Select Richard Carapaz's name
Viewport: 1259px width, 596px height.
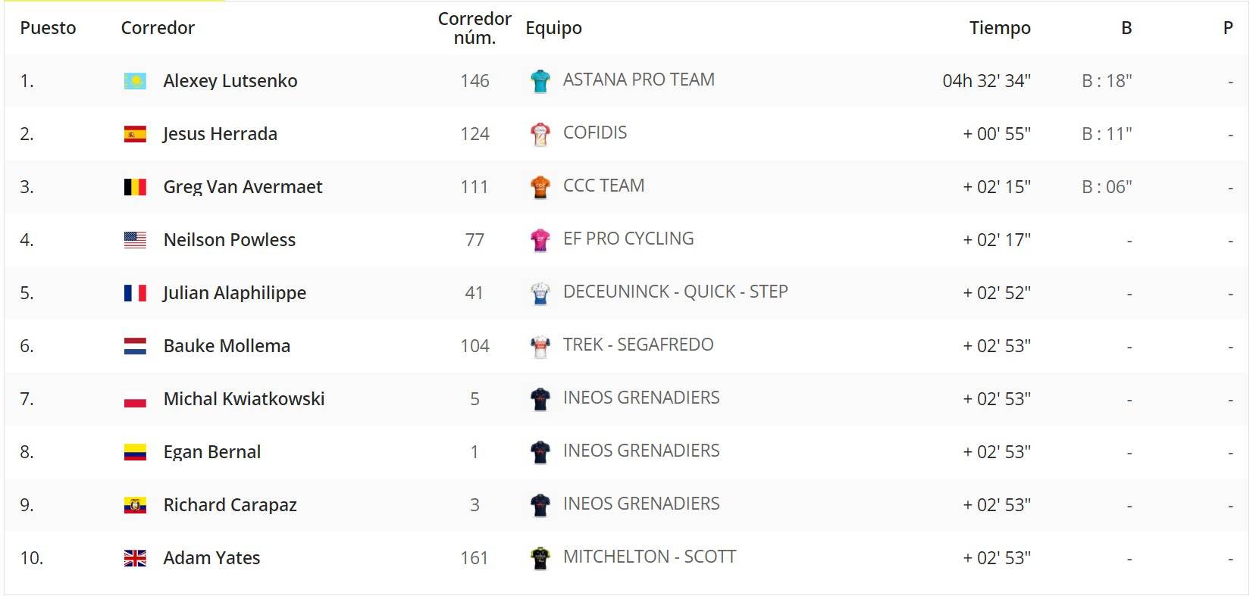pyautogui.click(x=230, y=505)
